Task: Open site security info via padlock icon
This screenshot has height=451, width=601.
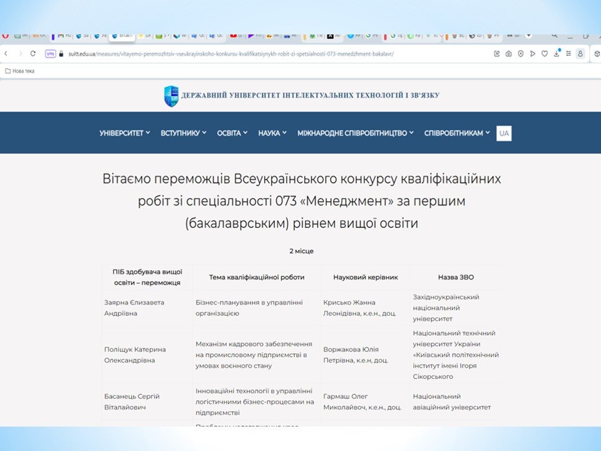Action: (x=61, y=54)
